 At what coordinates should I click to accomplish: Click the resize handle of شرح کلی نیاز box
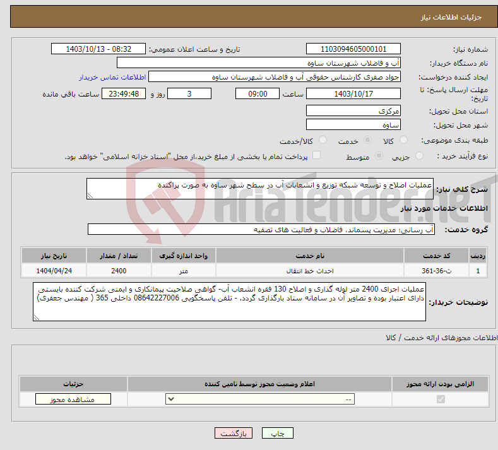click(90, 196)
